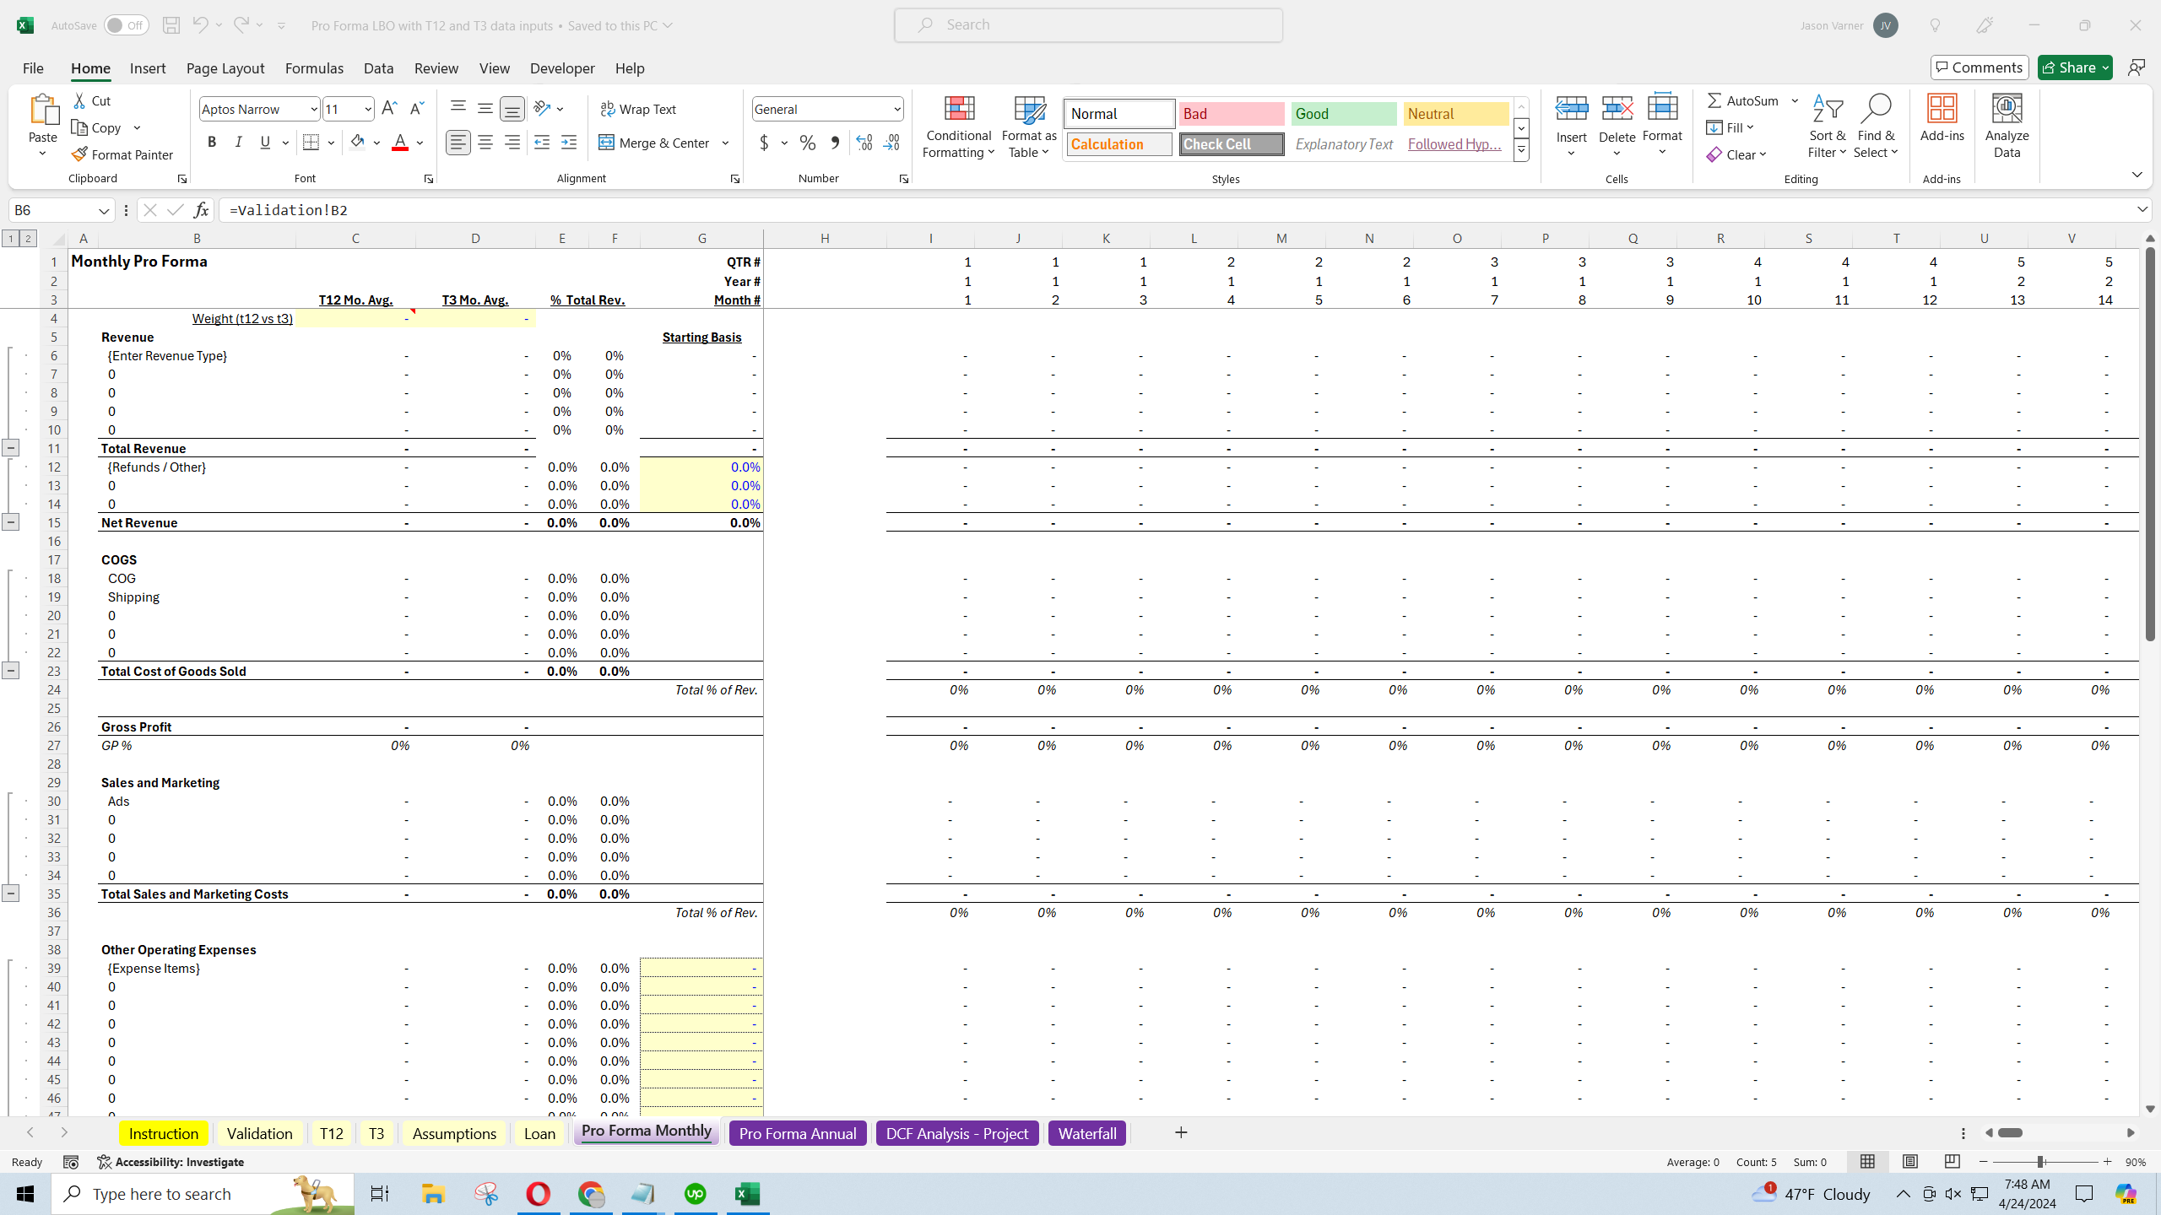Screen dimensions: 2161x1215
Task: Open the Comments pane
Action: (1980, 67)
